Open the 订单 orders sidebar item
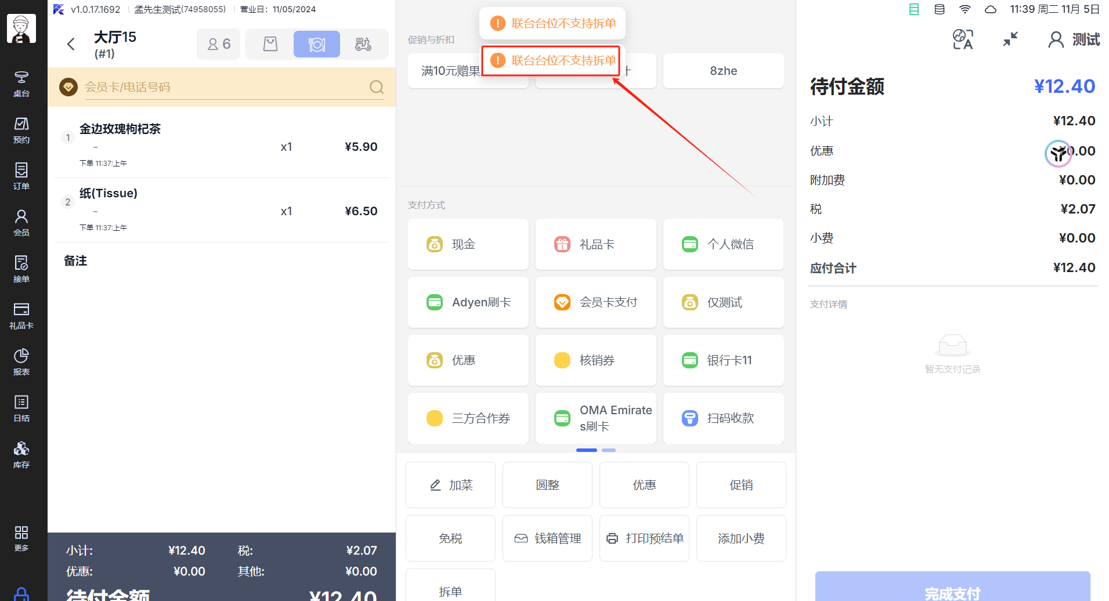The image size is (1109, 601). (21, 176)
